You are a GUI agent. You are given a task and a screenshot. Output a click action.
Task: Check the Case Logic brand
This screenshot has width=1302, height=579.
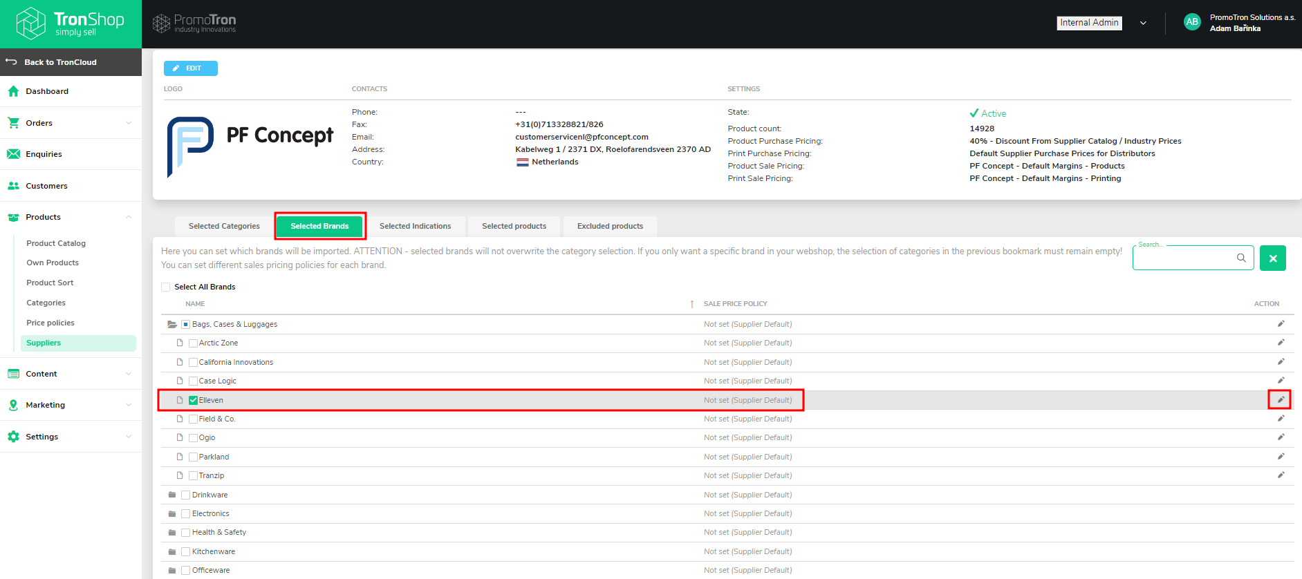pyautogui.click(x=193, y=381)
